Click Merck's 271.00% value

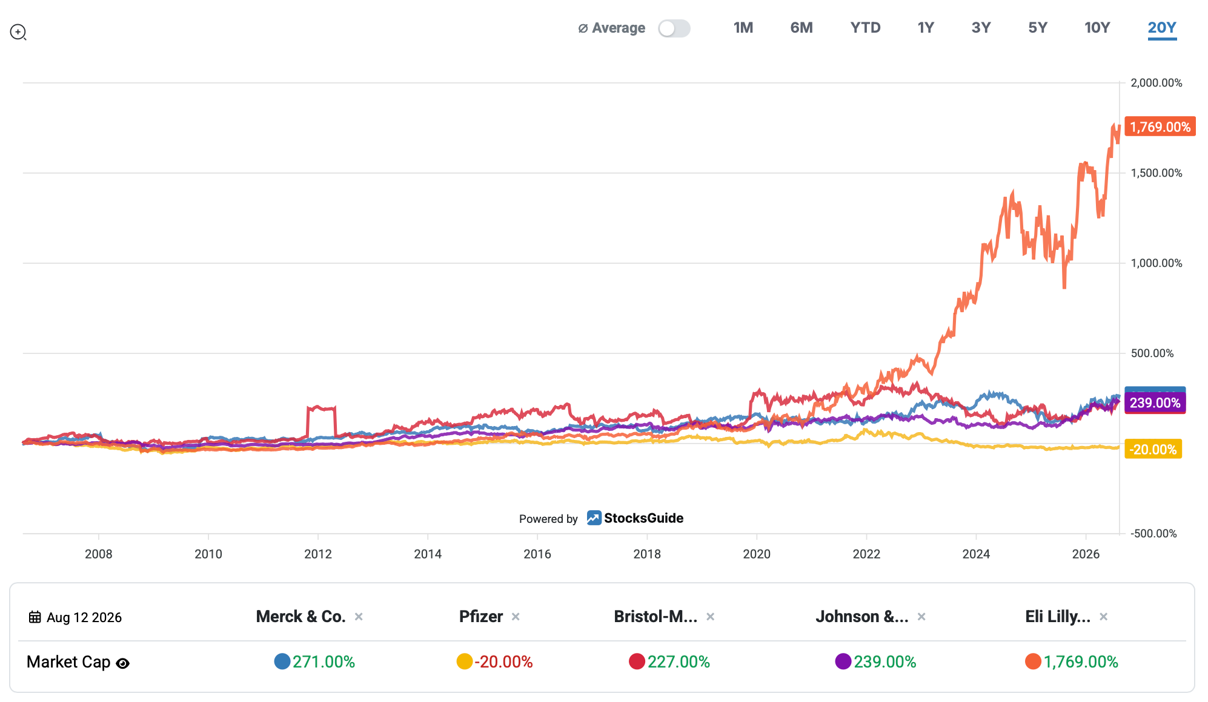(x=324, y=662)
